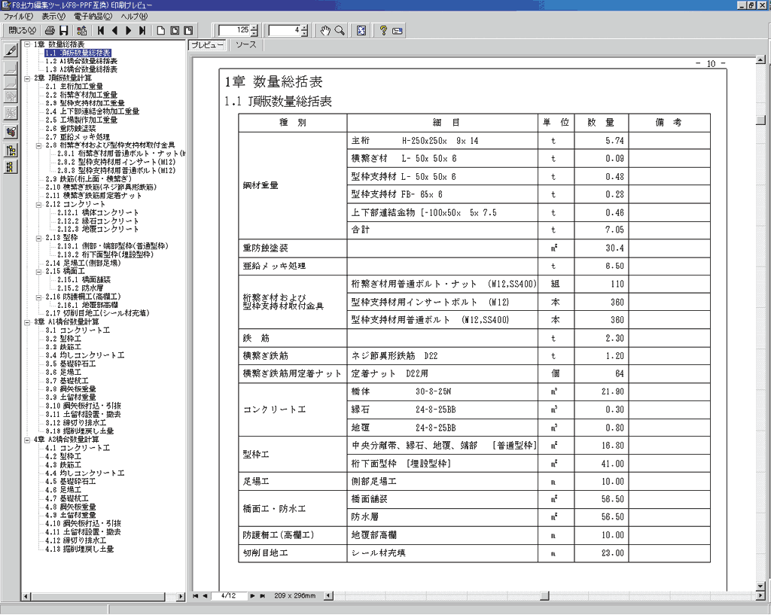Select the third page layout icon

[188, 30]
